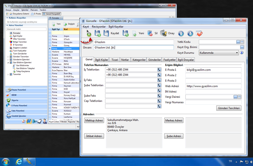253x166 pixels.
Task: Open Kayıt menu in update dialog
Action: (x=86, y=27)
